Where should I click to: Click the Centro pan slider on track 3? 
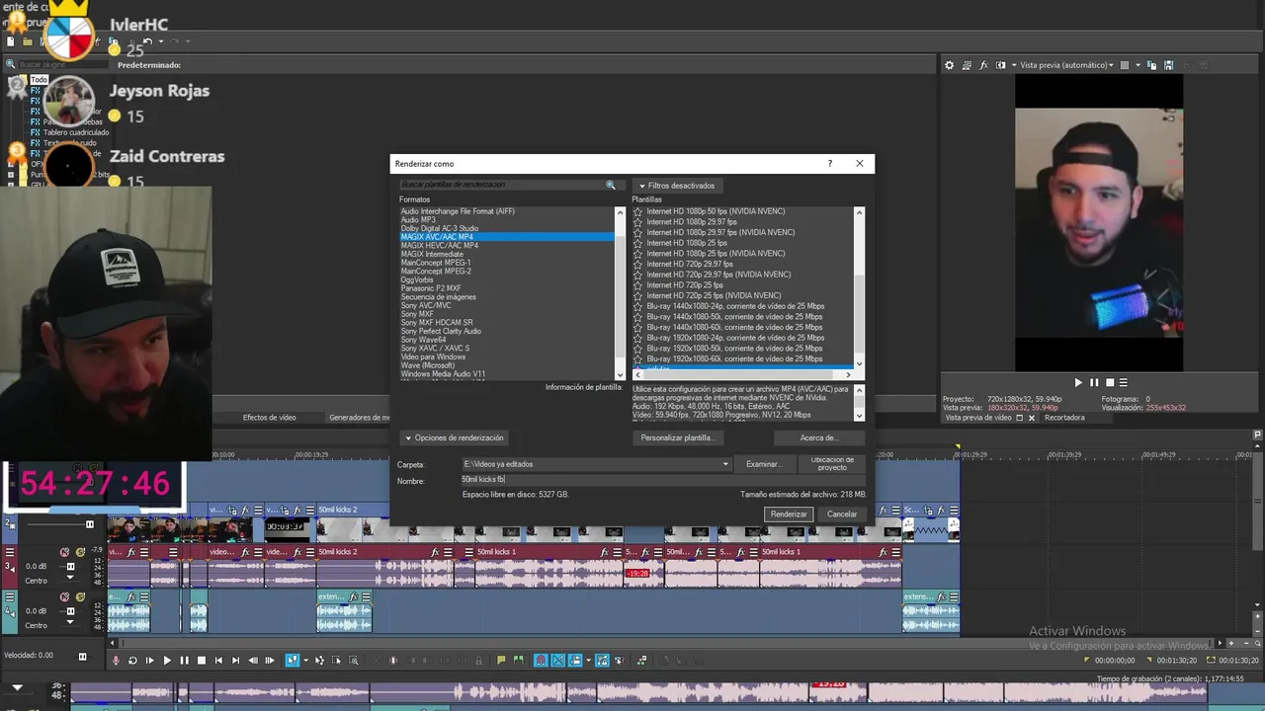(x=69, y=580)
